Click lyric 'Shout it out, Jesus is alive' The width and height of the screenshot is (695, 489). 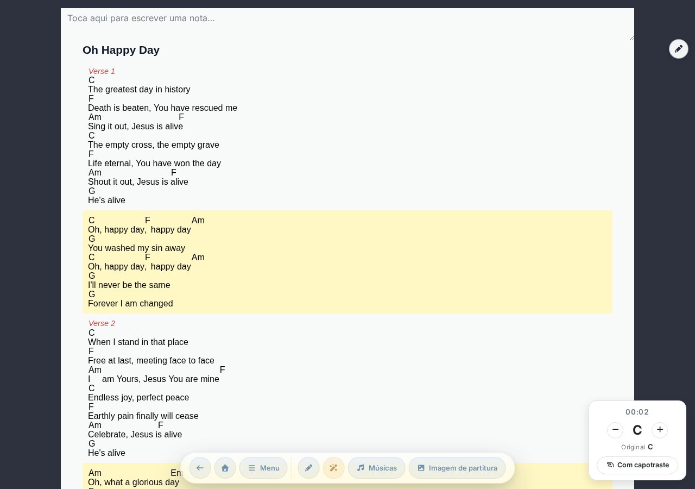pos(138,182)
